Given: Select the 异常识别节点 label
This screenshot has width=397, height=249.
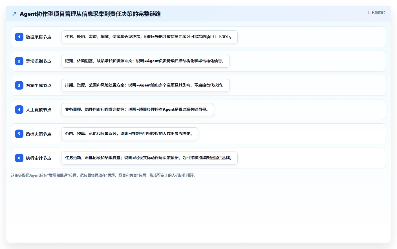Looking at the screenshot, I should [x=39, y=61].
